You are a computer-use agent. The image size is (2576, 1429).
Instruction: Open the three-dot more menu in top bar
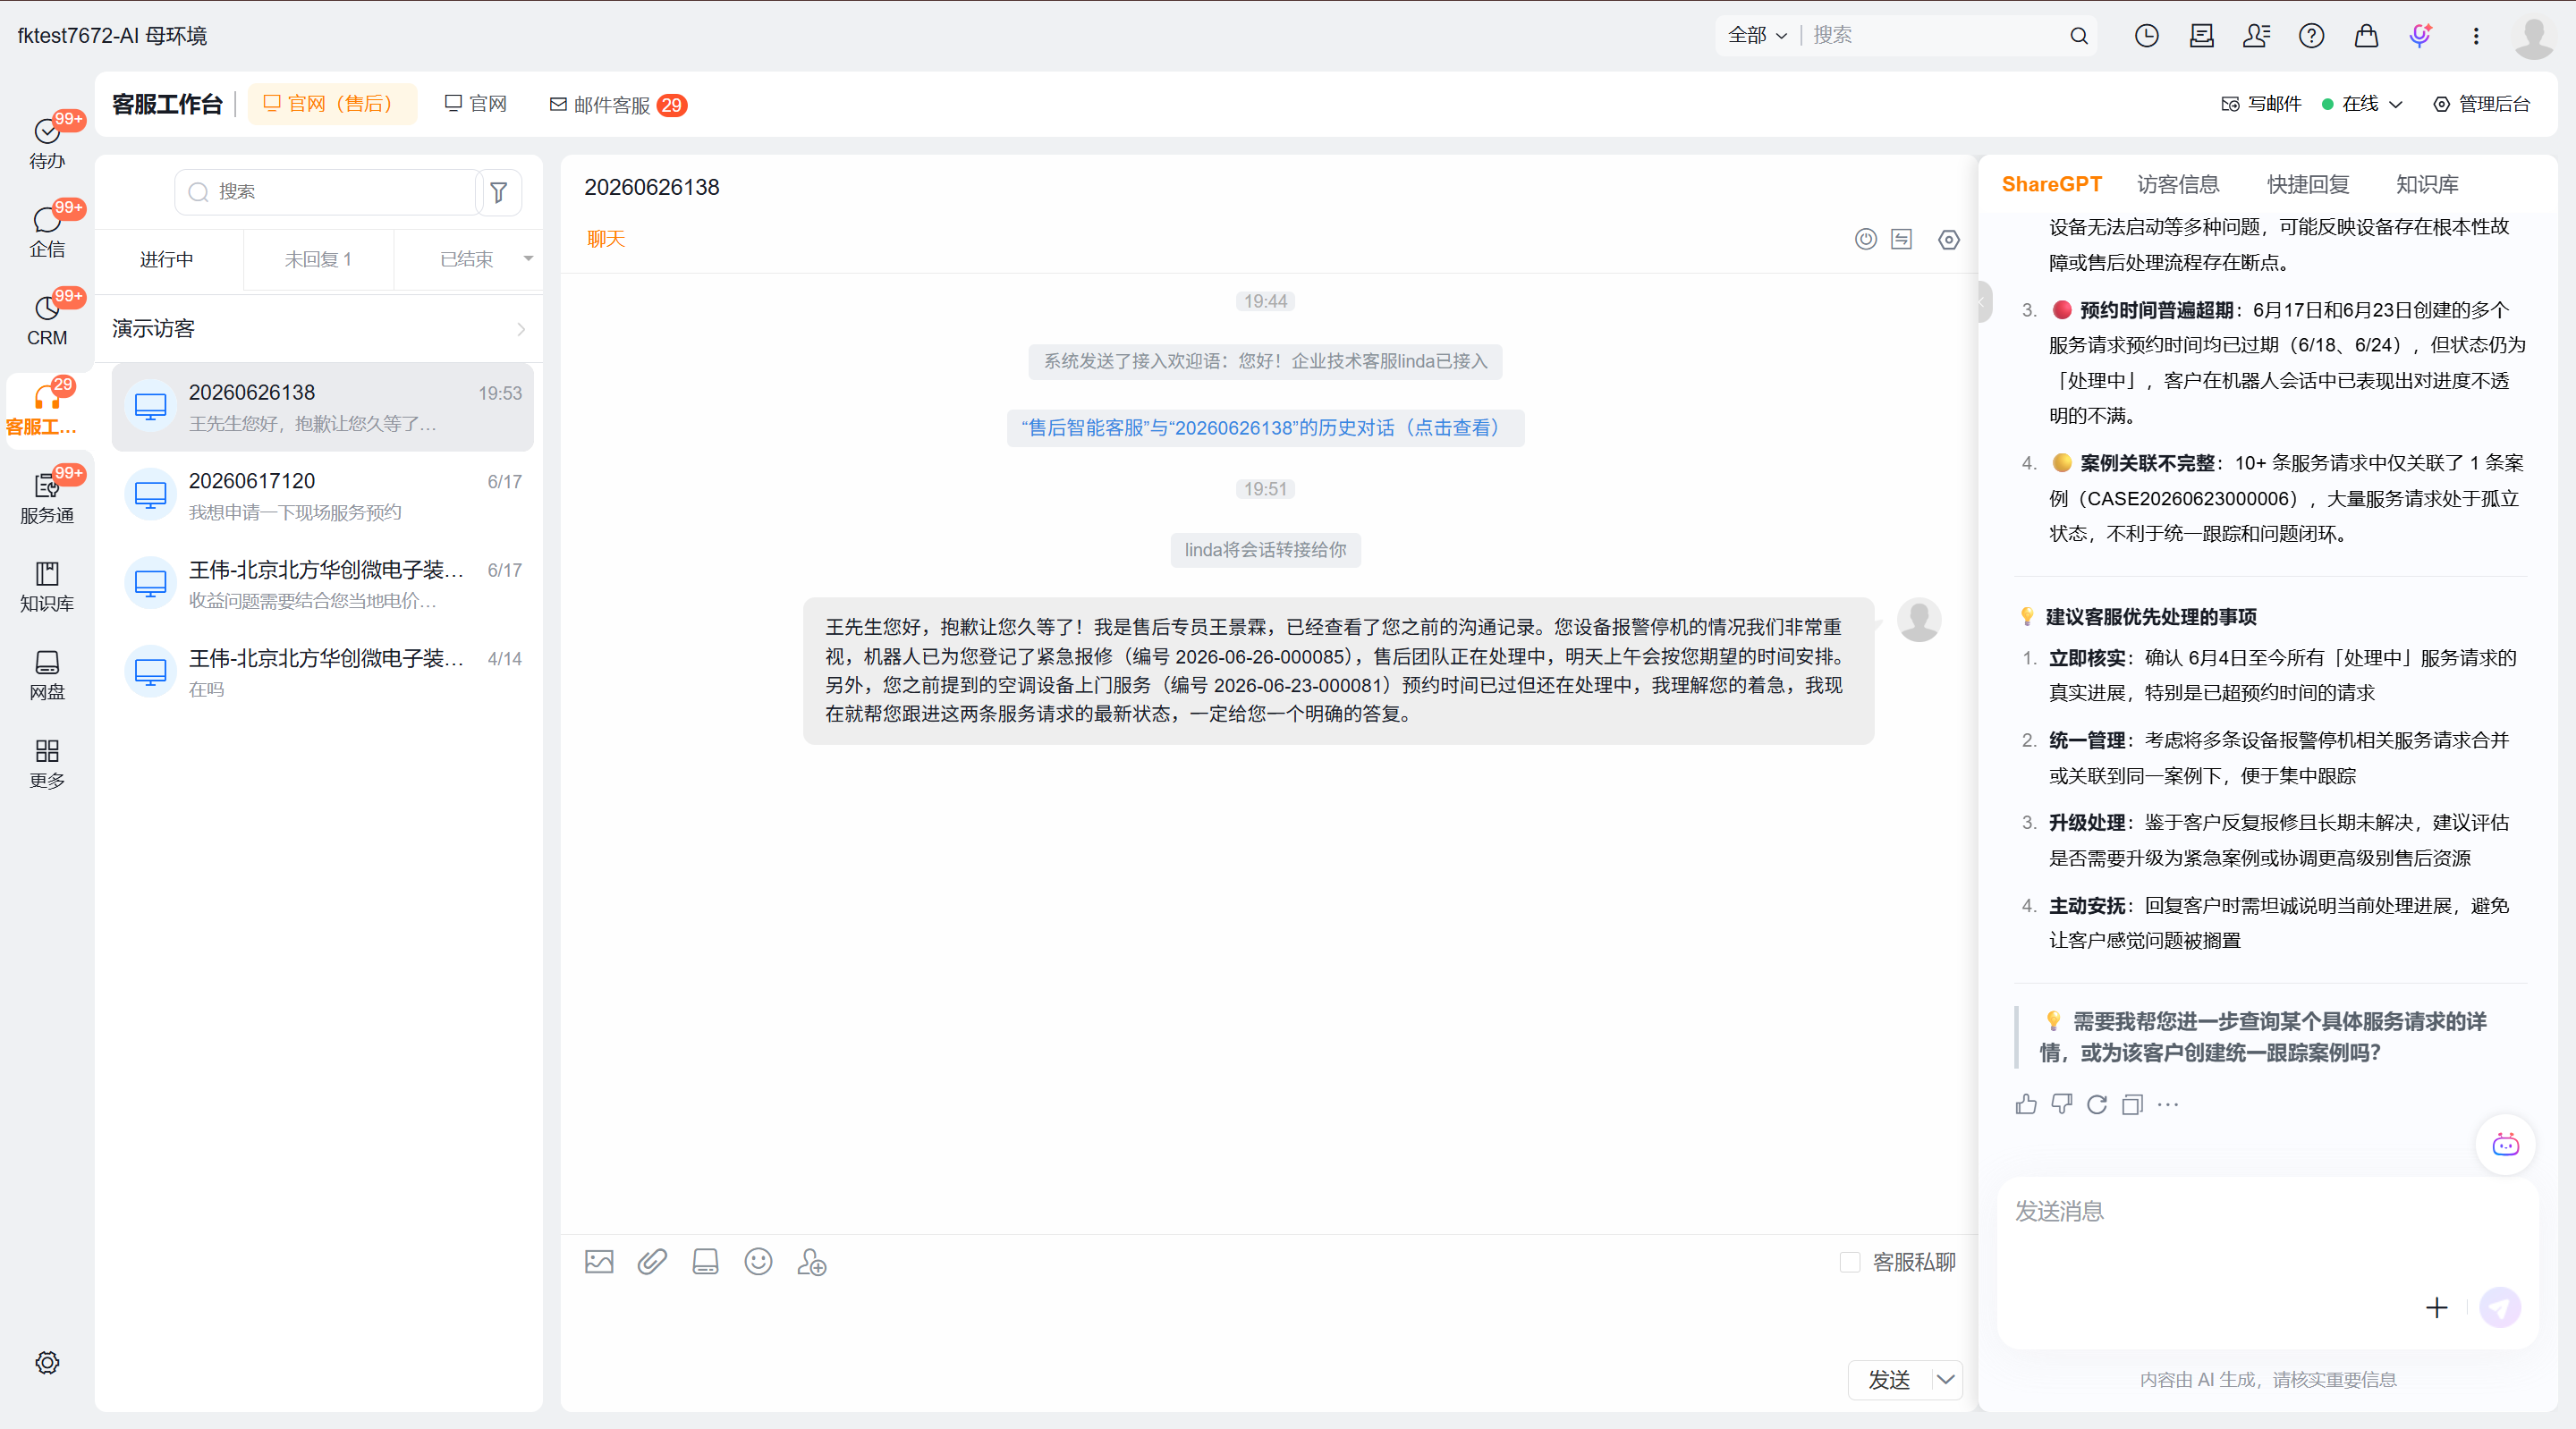pos(2476,36)
